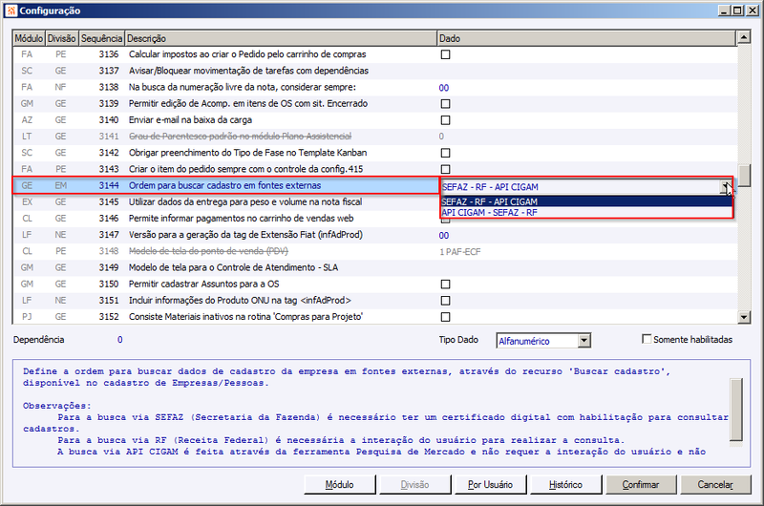Click the Sequência column header

102,38
